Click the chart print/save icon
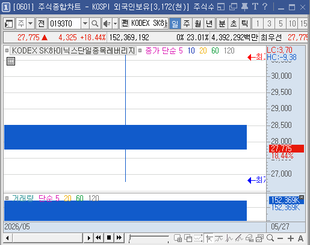Viewport: 310px width, 245px height. (x=259, y=238)
